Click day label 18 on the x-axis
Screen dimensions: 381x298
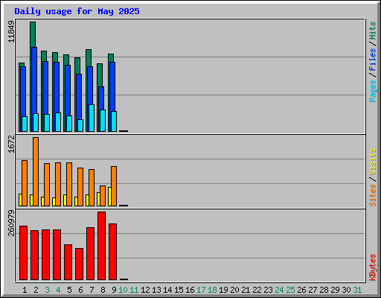pyautogui.click(x=212, y=290)
